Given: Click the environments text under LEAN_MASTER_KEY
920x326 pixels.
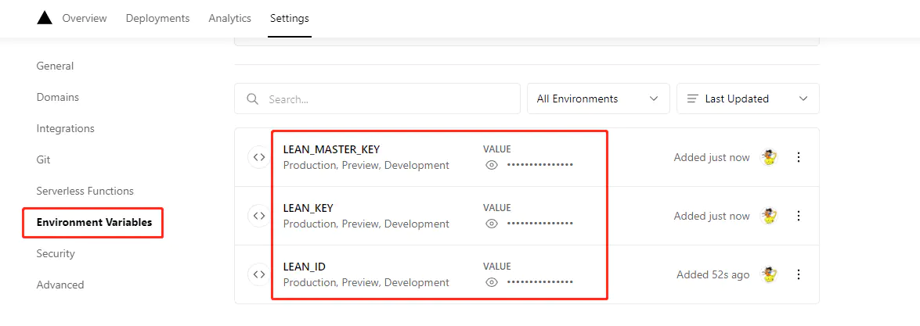Looking at the screenshot, I should (x=366, y=166).
